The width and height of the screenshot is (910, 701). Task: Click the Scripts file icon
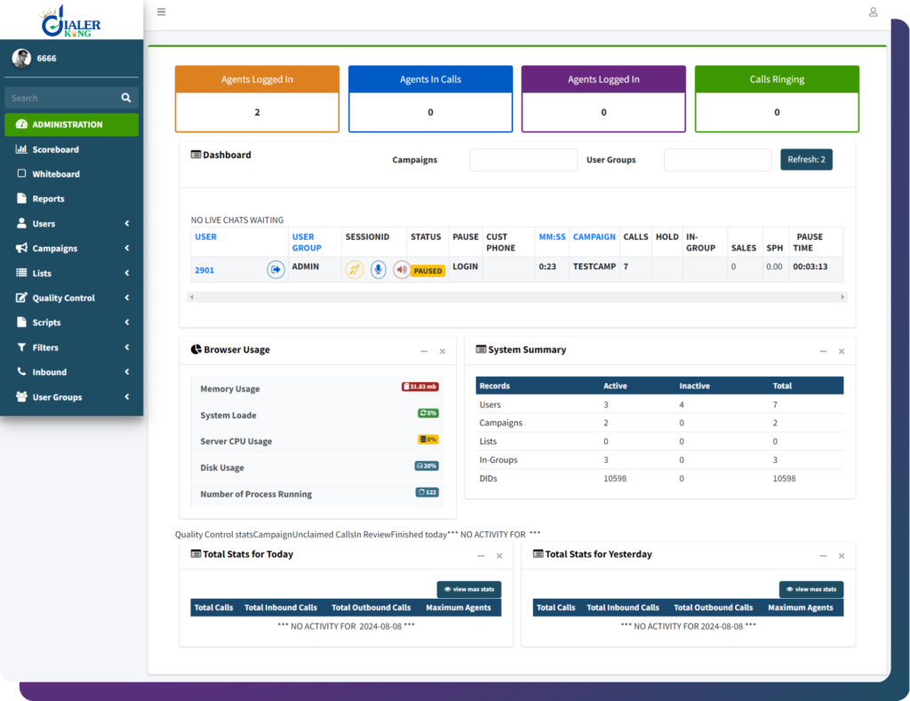[21, 322]
